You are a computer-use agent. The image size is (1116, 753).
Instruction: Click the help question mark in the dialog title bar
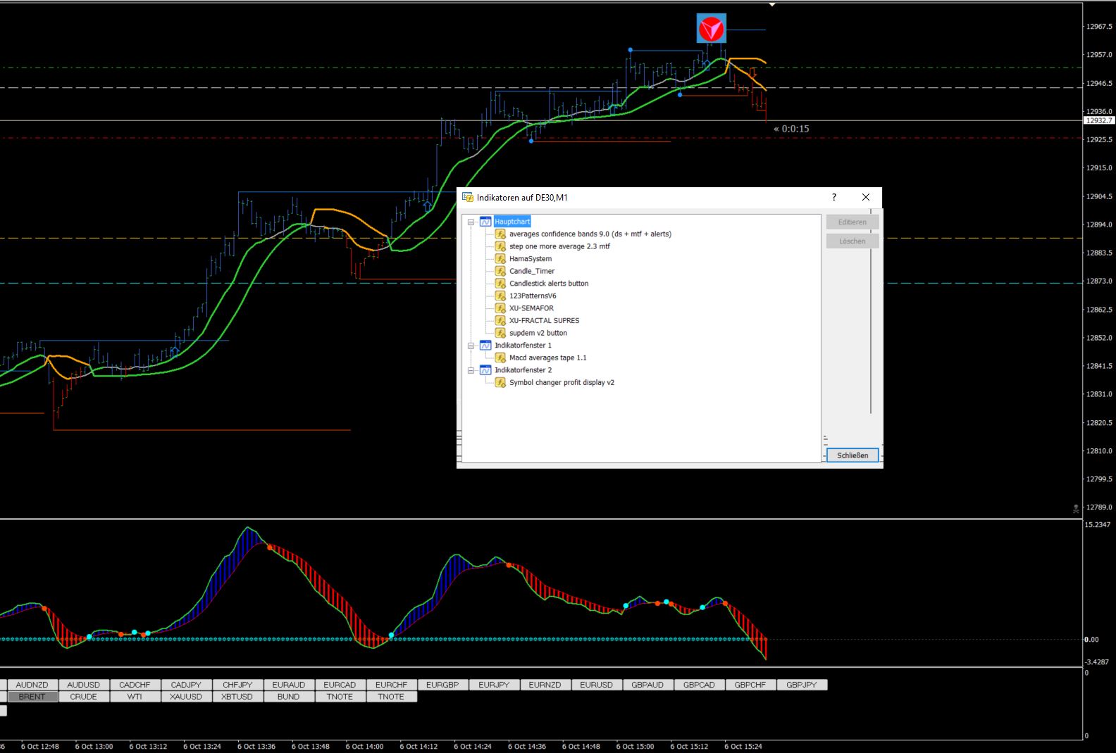tap(834, 197)
